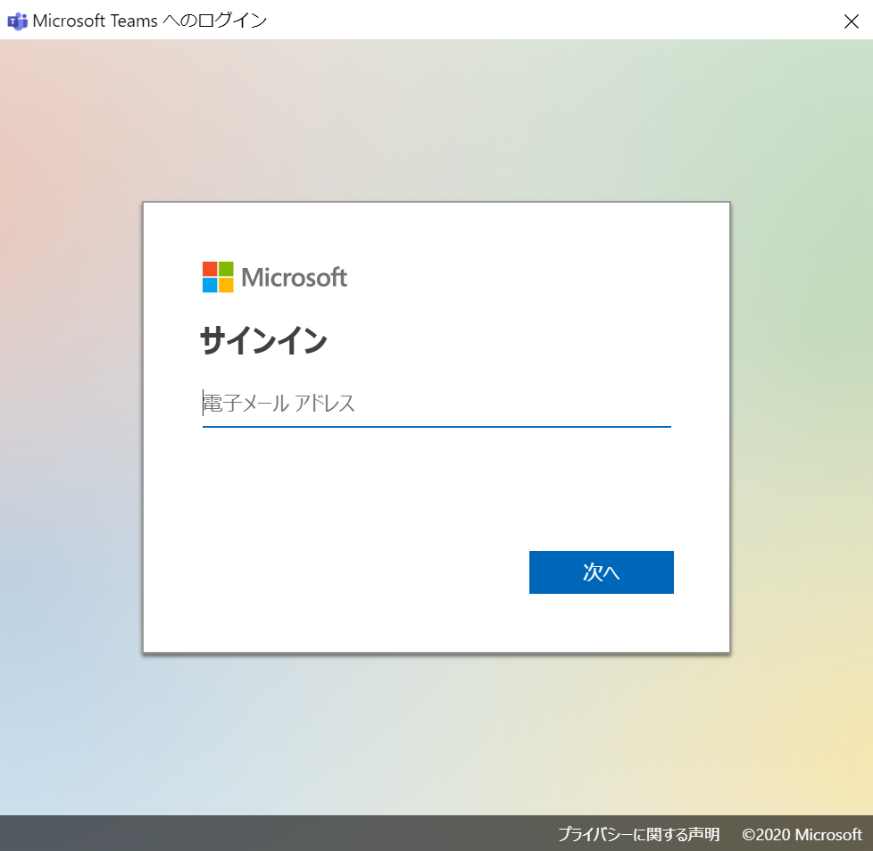
Task: Click the サインイン heading text
Action: pyautogui.click(x=263, y=339)
